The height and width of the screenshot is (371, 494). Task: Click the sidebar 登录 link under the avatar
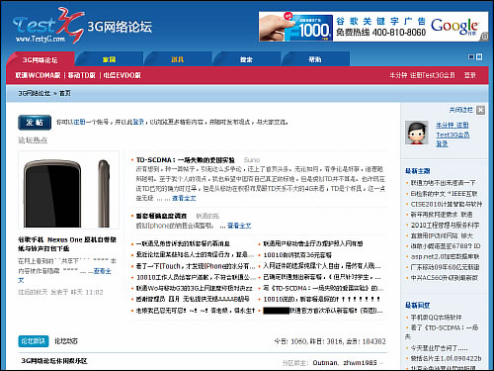442,143
